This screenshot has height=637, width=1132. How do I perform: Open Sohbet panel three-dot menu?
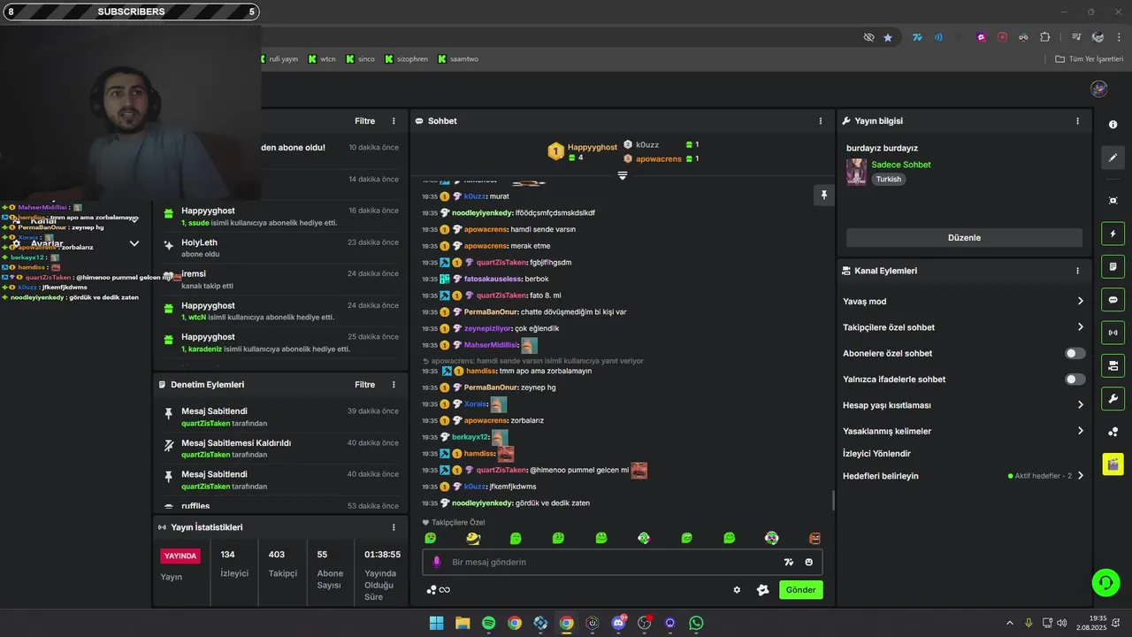point(820,121)
